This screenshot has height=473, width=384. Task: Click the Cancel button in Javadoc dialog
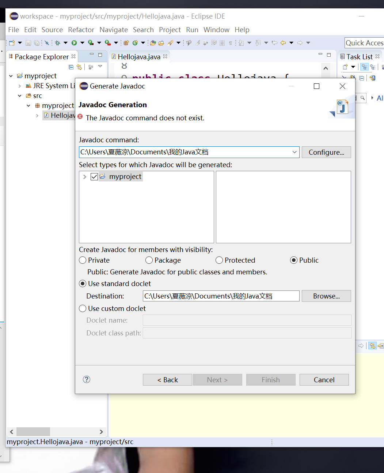324,380
